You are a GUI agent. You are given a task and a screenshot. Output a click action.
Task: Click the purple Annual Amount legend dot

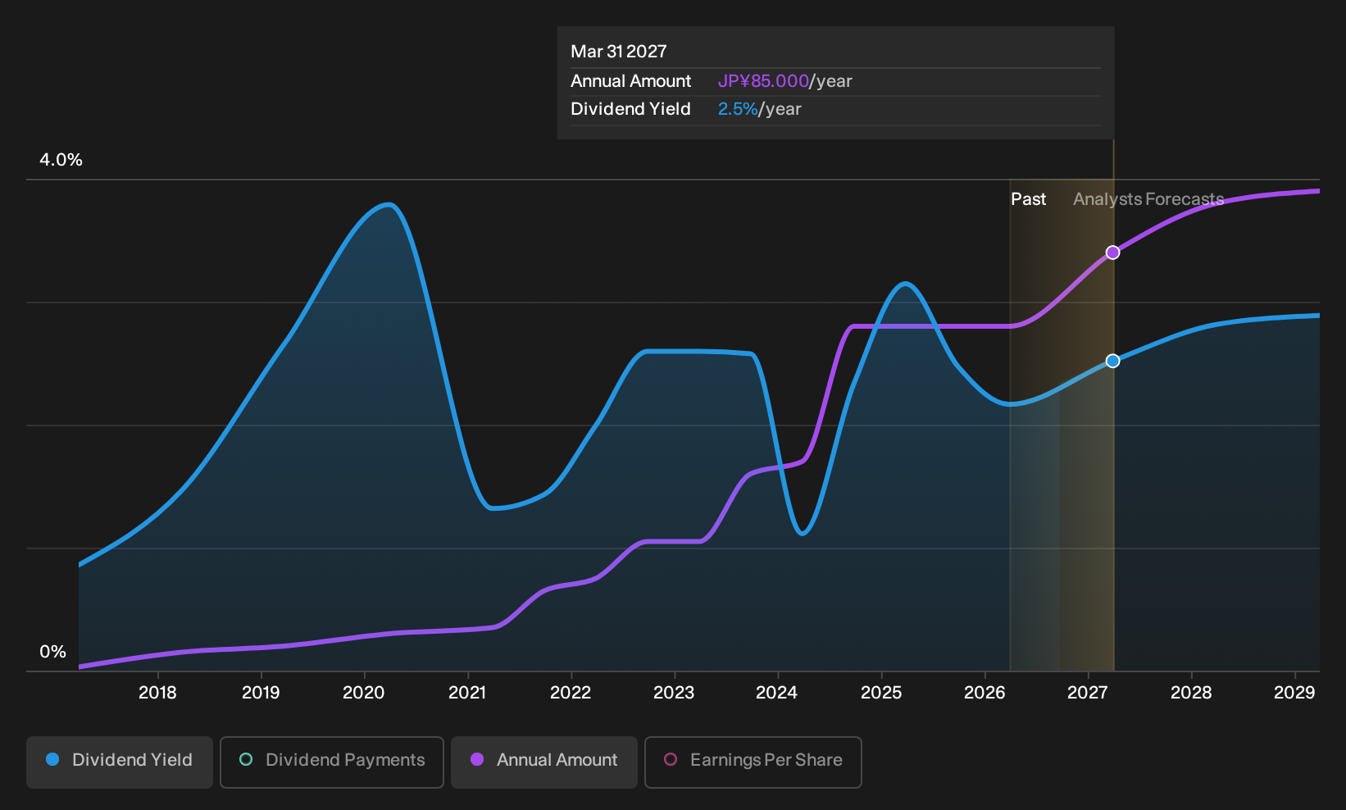click(x=477, y=760)
